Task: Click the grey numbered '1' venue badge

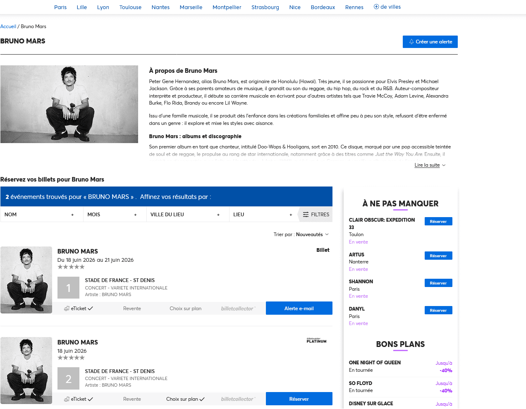Action: (68, 288)
